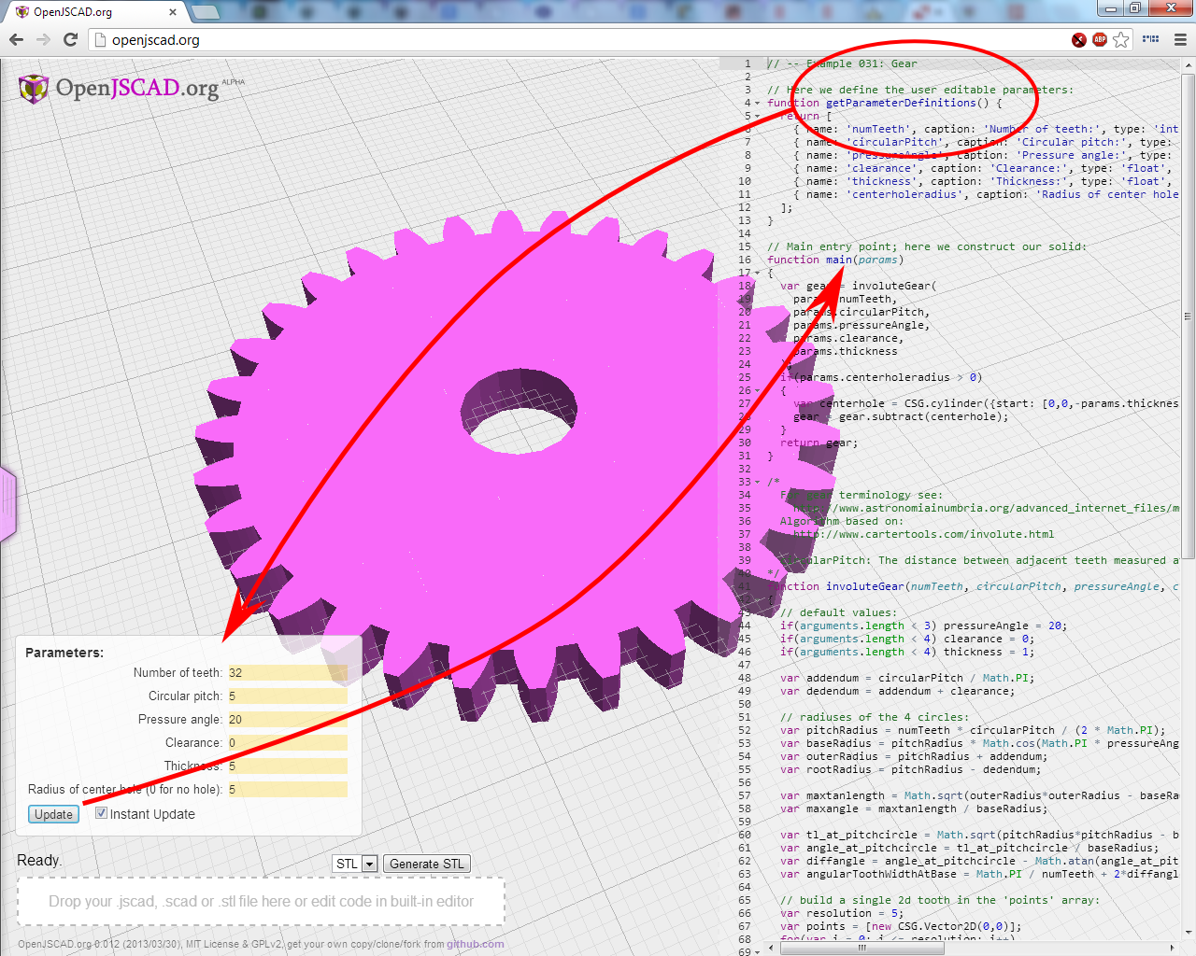Click the 'Number of teeth:' label
This screenshot has width=1196, height=956.
[x=178, y=672]
